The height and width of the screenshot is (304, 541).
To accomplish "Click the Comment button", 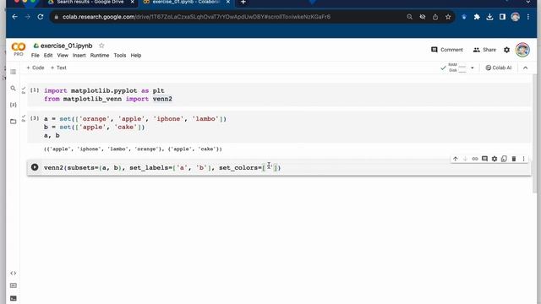I will pyautogui.click(x=447, y=50).
